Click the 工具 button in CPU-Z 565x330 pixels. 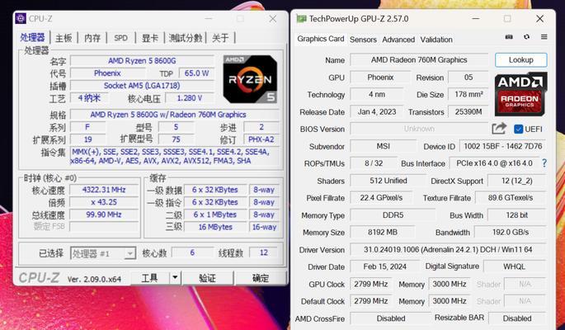(x=149, y=278)
